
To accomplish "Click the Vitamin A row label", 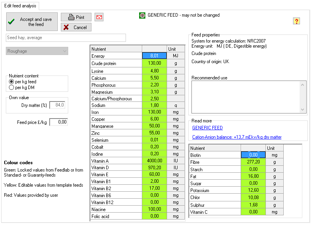I will [x=116, y=161].
